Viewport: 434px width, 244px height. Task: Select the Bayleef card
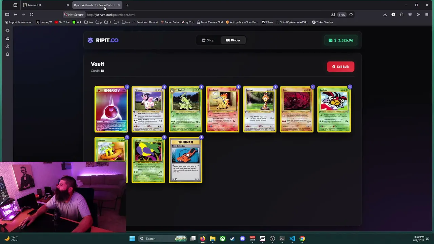[185, 109]
